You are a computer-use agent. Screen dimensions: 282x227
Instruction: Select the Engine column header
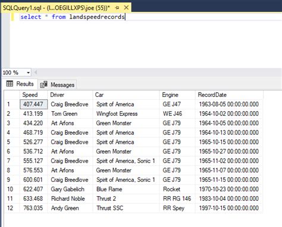pyautogui.click(x=177, y=94)
